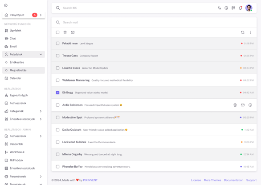Check the Pheoebe Buffay mail checkbox

click(57, 167)
